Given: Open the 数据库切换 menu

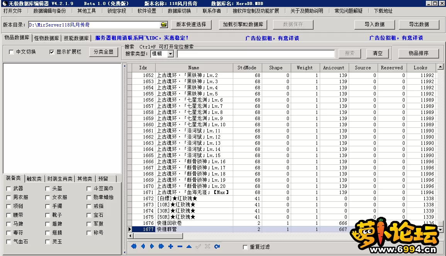Looking at the screenshot, I should pos(179,11).
